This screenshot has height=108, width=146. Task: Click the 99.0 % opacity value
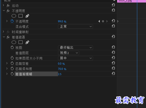pos(62,21)
